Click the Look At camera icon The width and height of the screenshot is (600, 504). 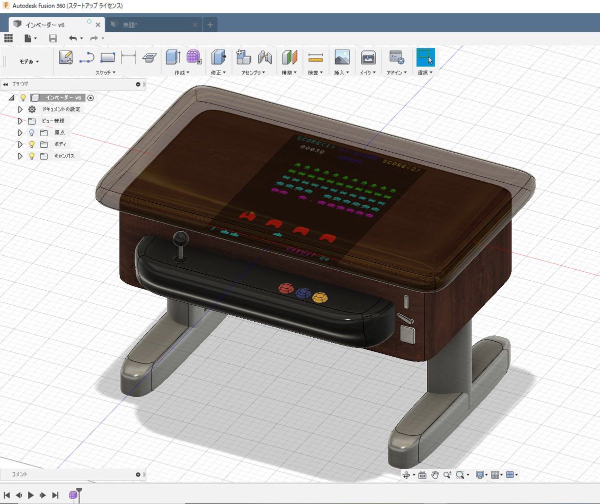422,474
